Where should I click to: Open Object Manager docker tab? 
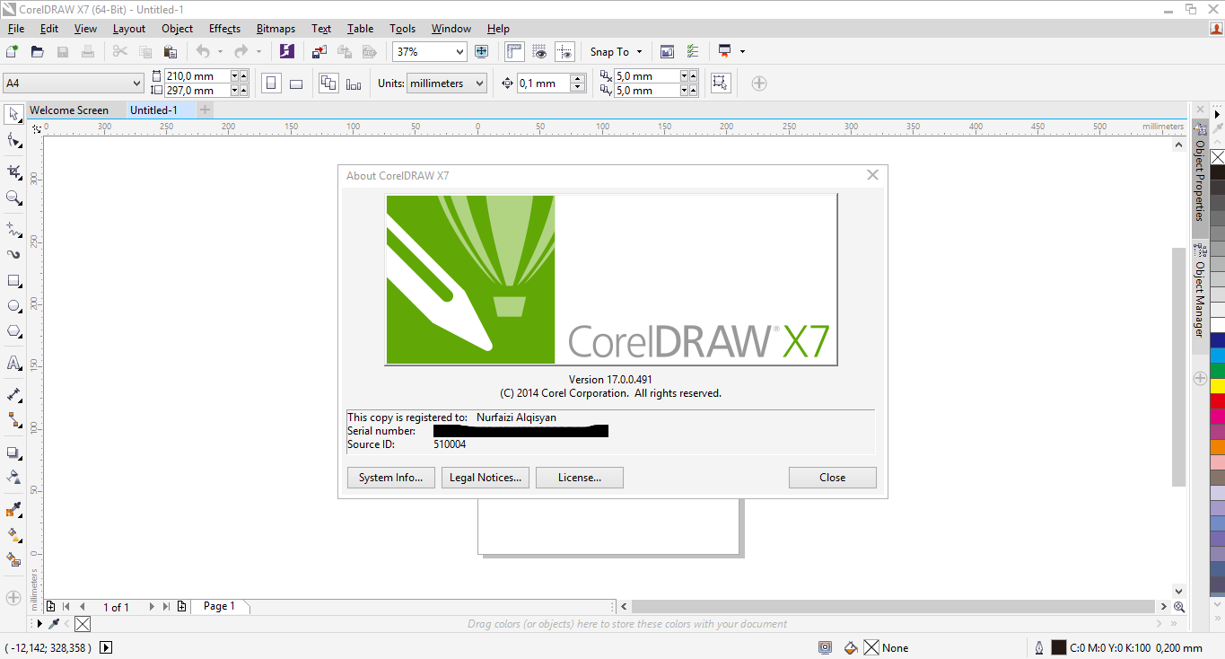pyautogui.click(x=1199, y=295)
